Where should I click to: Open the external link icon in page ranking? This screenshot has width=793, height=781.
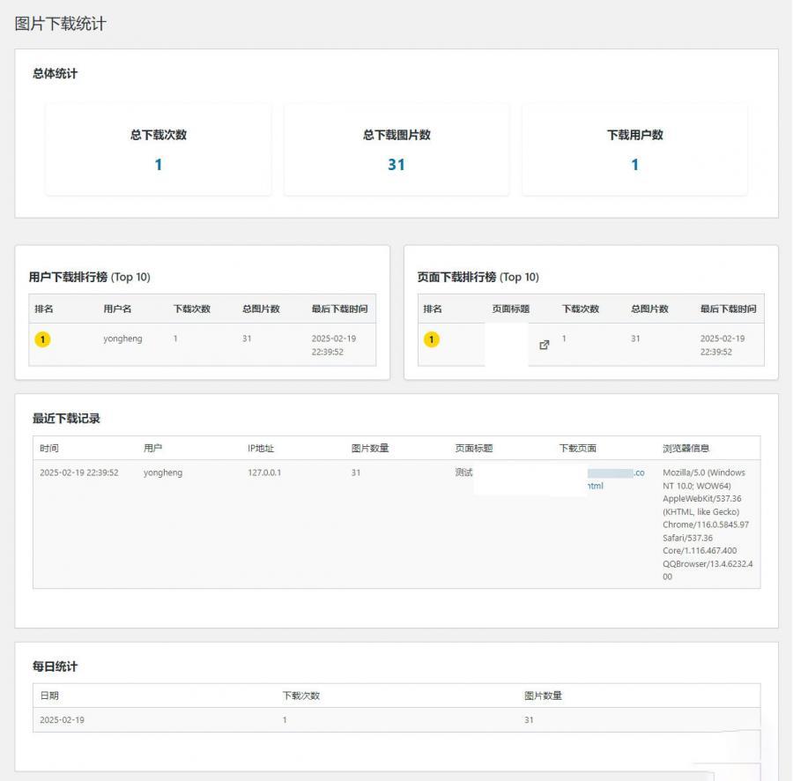544,345
